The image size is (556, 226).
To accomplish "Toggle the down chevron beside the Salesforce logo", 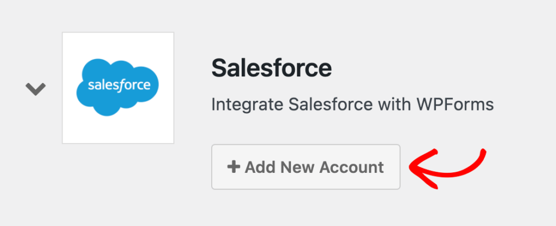I will tap(36, 88).
